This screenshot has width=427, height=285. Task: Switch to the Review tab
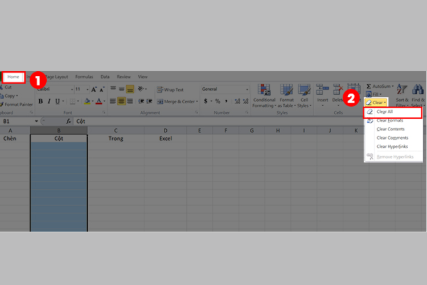coord(124,77)
